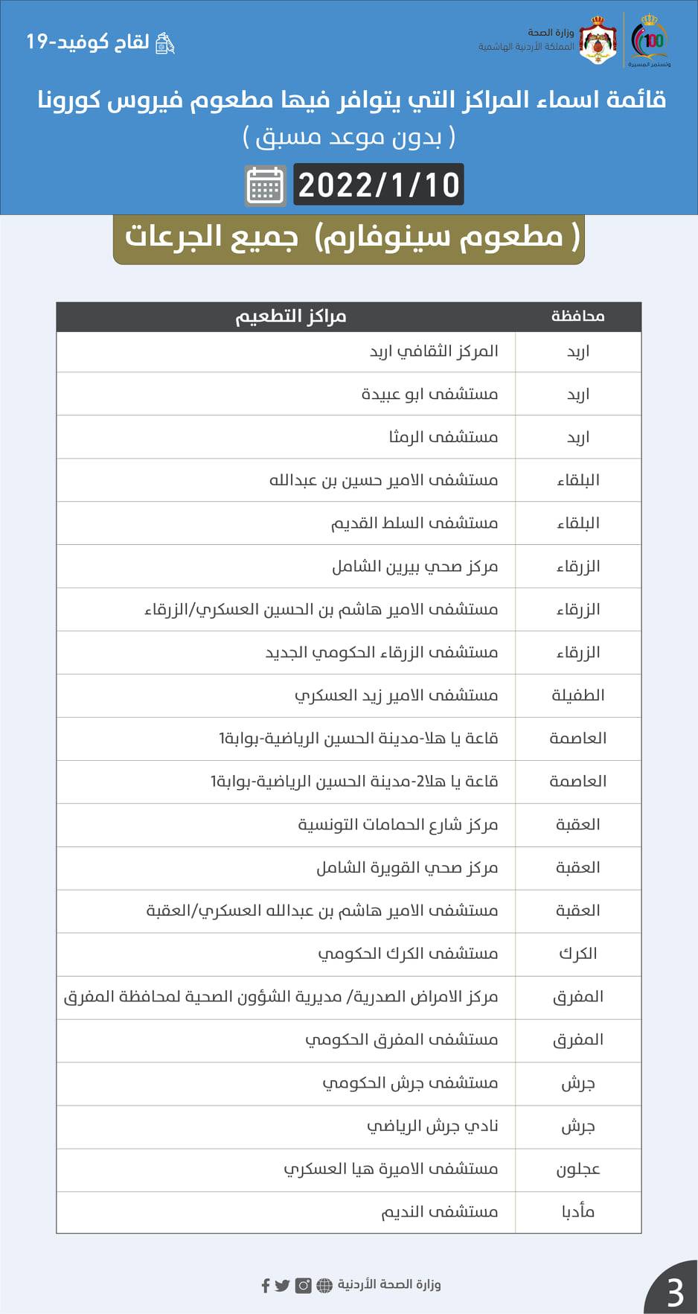Click the مستشفى النديم row in مأدبا

point(439,1212)
